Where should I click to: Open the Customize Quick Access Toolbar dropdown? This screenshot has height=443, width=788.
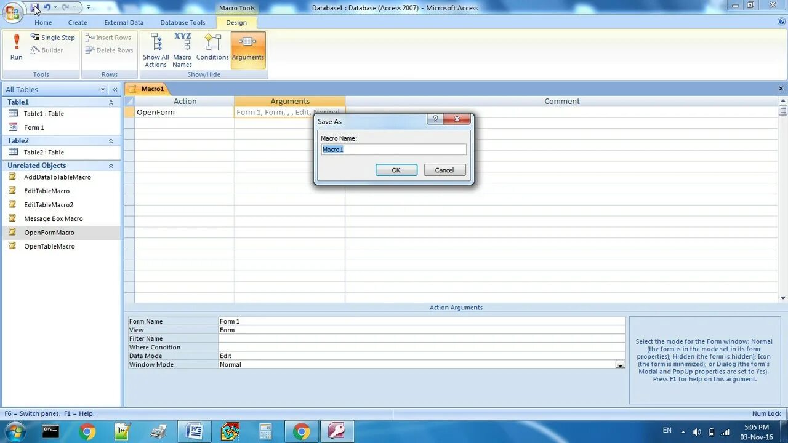(88, 7)
